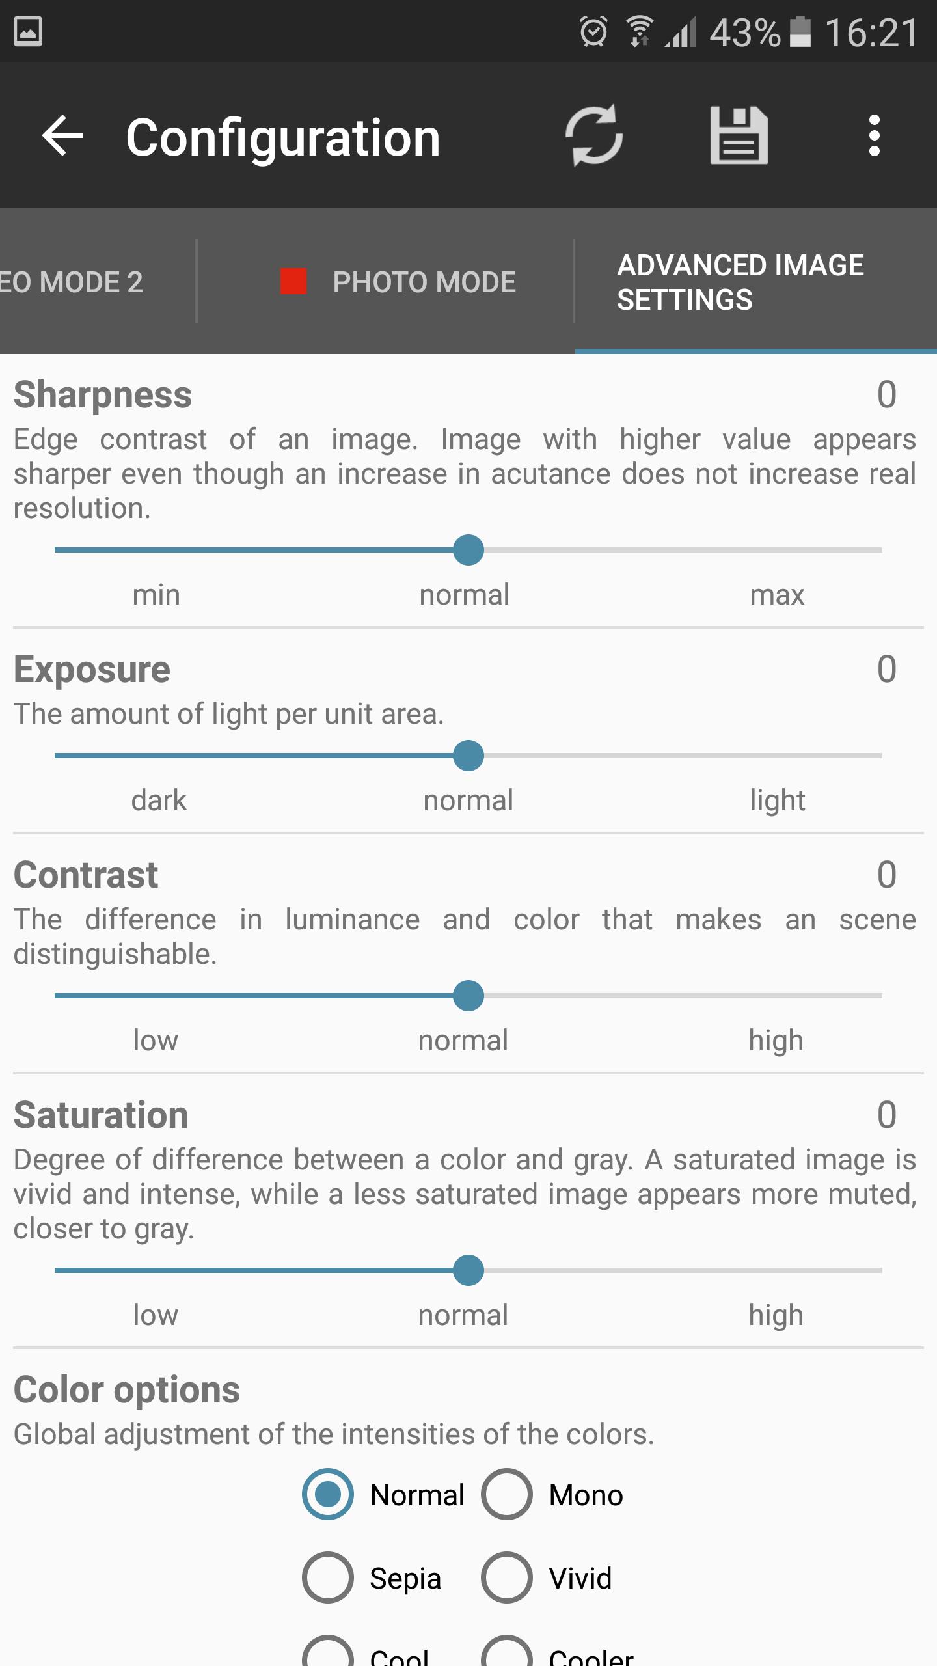Image resolution: width=937 pixels, height=1666 pixels.
Task: Select the Mono color option
Action: pos(507,1495)
